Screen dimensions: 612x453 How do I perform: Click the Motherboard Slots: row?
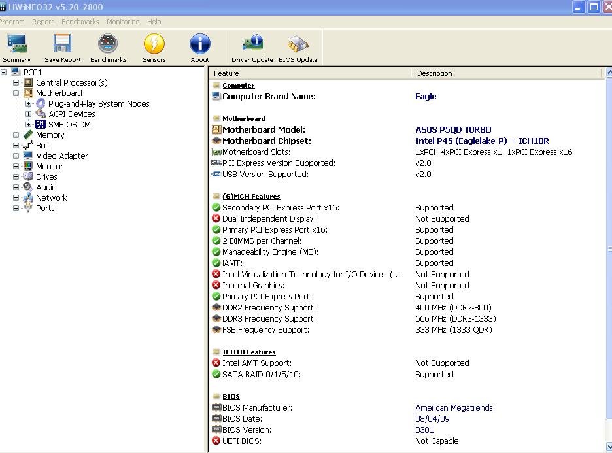coord(407,152)
